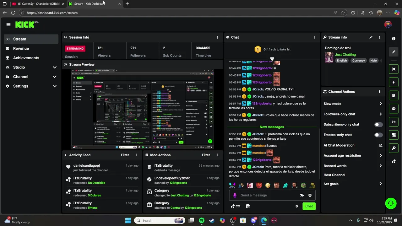Select Stream in the left sidebar
Image resolution: width=402 pixels, height=226 pixels.
coord(31,39)
